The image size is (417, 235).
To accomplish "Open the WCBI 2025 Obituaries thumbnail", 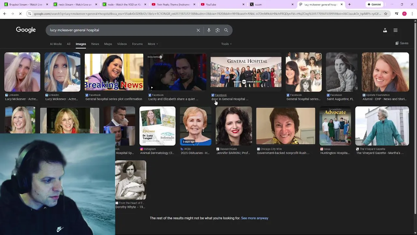I will pos(195,126).
